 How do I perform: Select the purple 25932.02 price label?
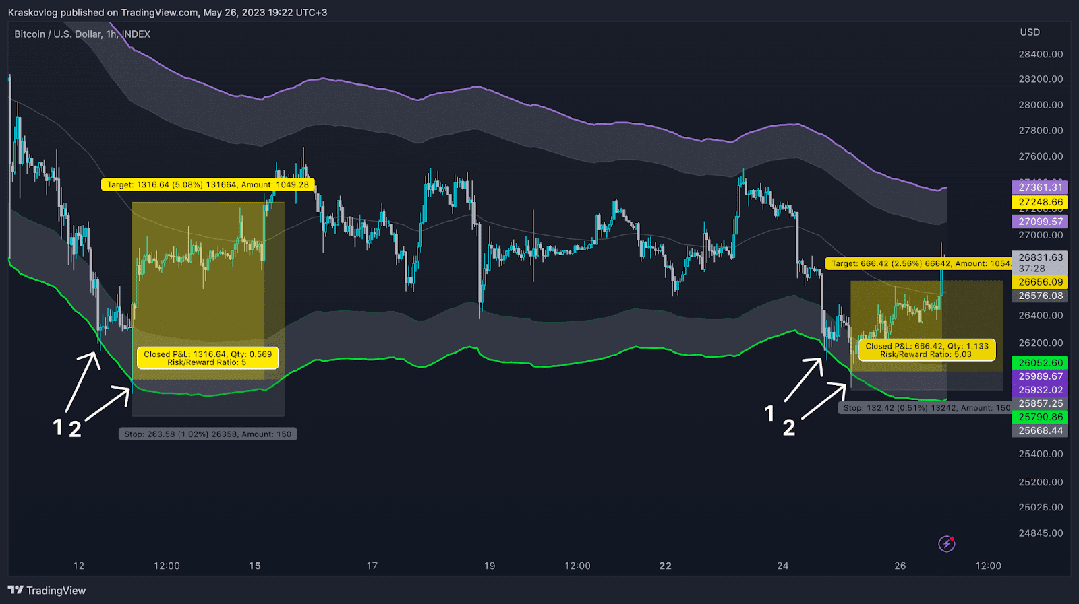(x=1040, y=390)
